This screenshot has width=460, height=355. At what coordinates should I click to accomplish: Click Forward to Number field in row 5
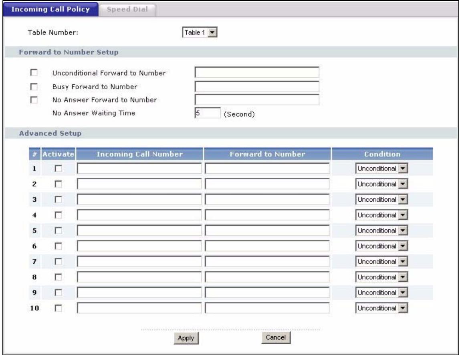pos(267,231)
